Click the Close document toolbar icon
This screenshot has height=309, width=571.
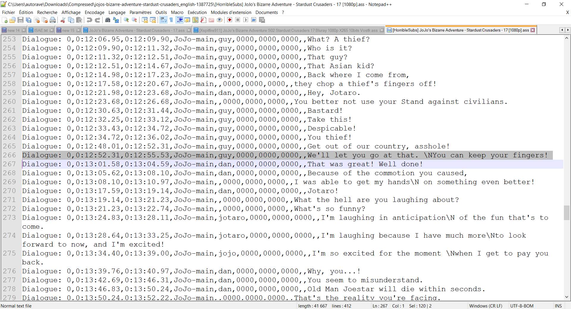point(37,20)
